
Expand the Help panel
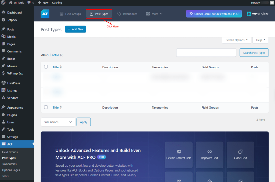[x=260, y=40]
